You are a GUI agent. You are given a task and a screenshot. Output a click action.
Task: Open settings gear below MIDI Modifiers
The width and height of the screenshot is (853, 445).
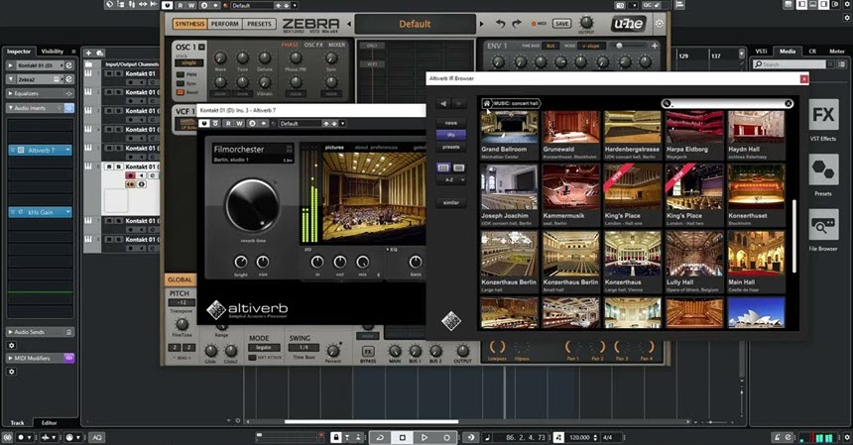12,372
